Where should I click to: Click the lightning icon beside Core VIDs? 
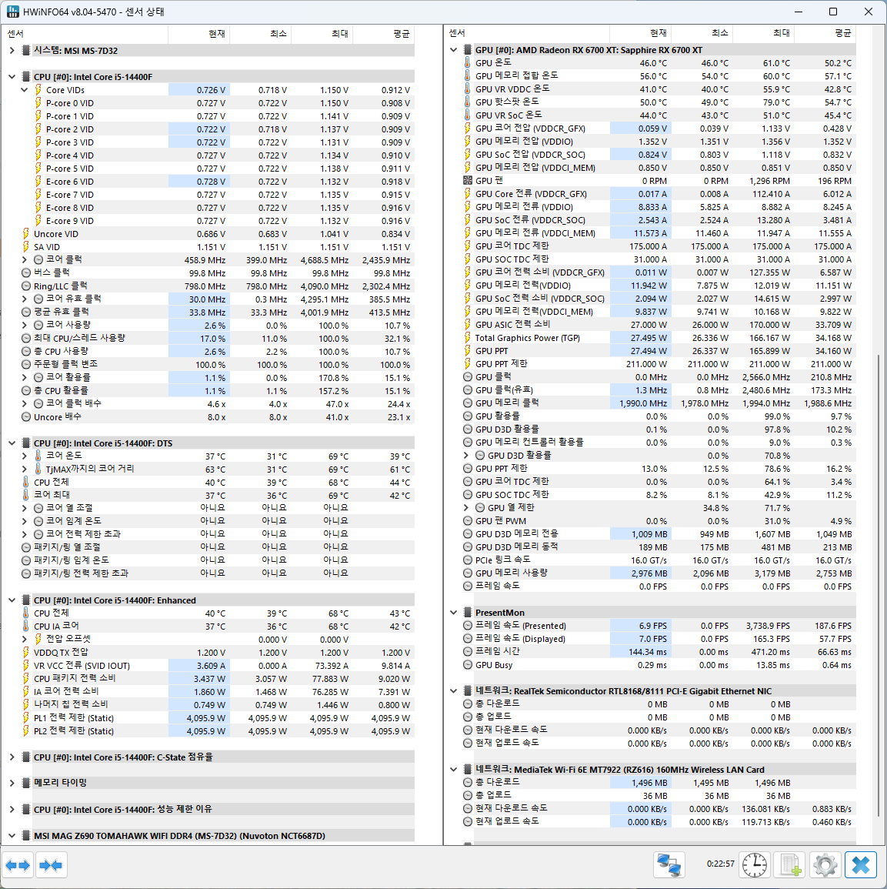(38, 89)
